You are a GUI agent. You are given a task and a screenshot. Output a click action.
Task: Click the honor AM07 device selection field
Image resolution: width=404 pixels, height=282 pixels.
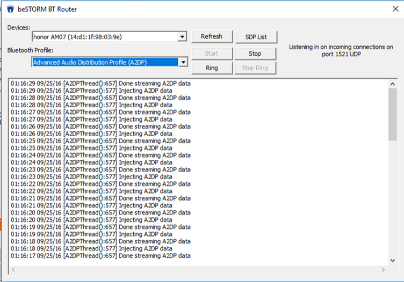coord(104,37)
